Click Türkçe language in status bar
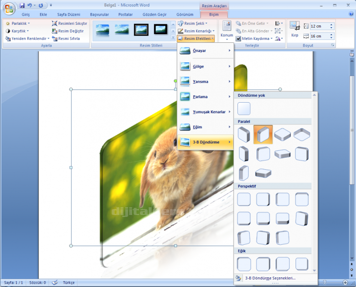The image size is (356, 287). (x=69, y=283)
